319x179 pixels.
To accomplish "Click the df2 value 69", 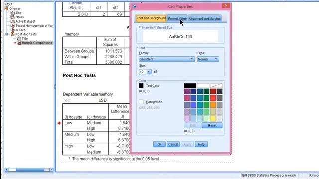I will coord(119,14).
